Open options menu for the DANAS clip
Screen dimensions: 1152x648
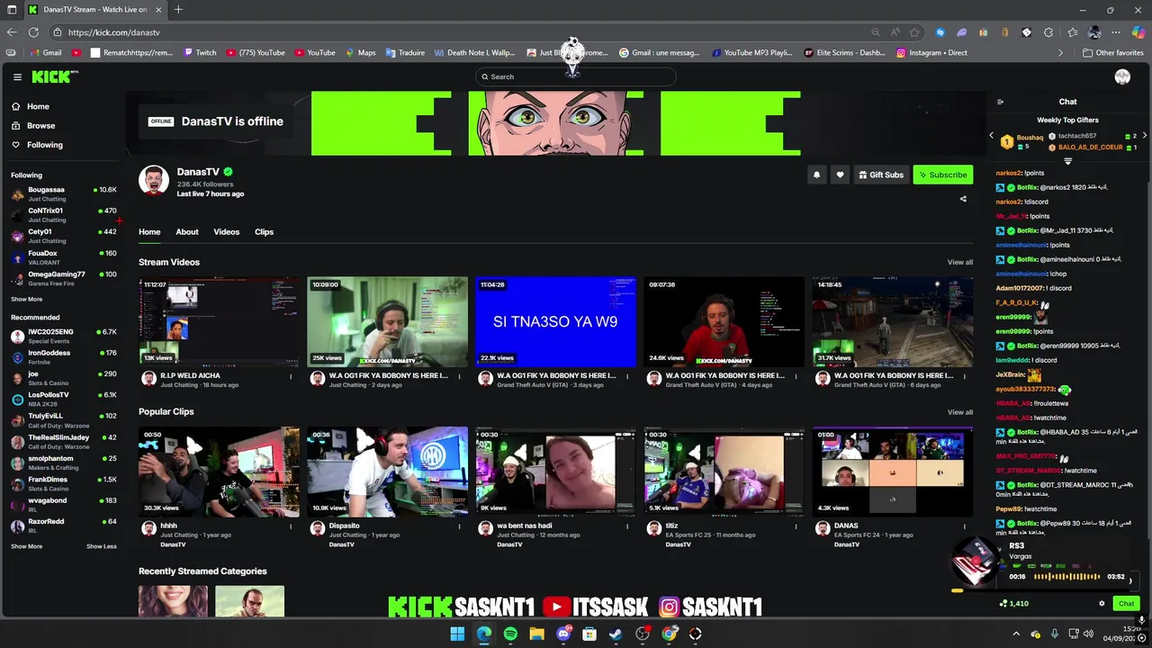(964, 526)
